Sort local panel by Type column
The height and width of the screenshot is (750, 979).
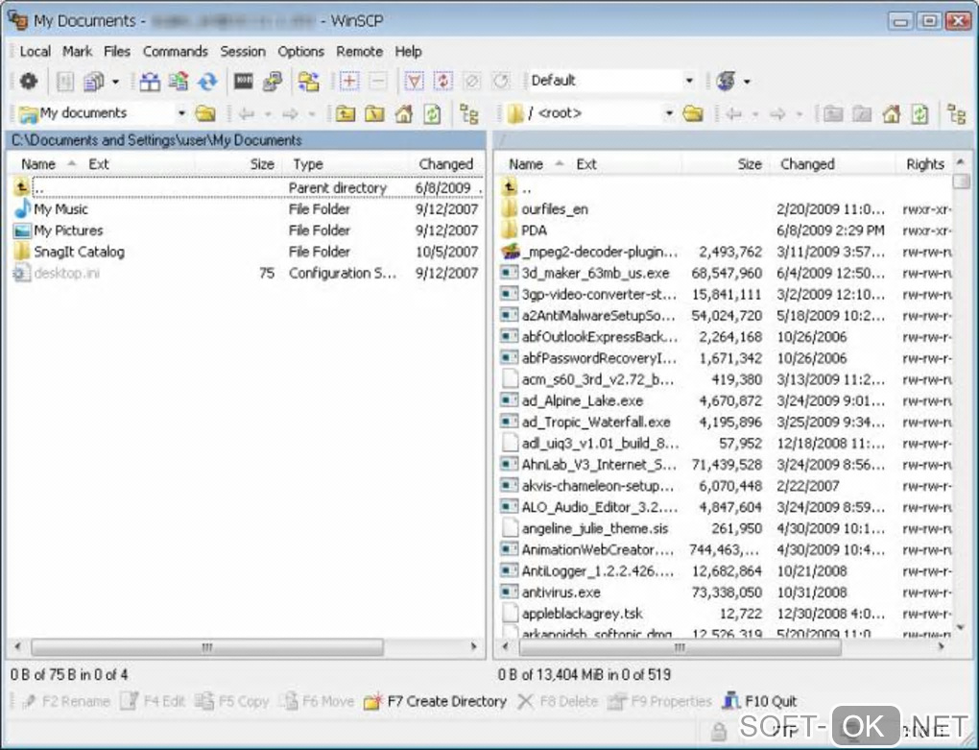pos(345,164)
